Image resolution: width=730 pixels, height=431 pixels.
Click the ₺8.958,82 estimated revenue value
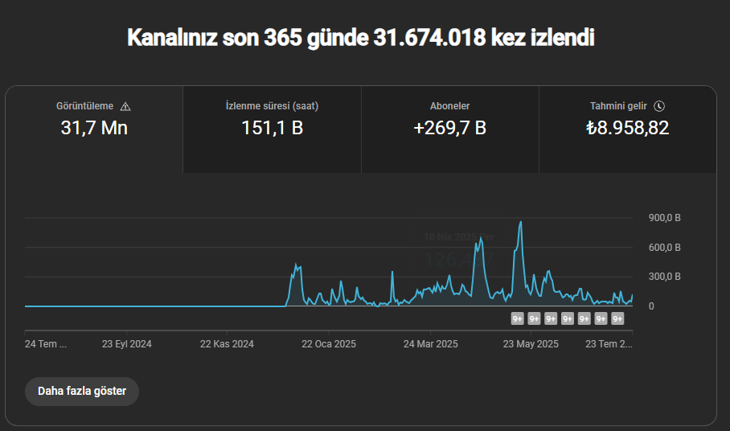click(x=628, y=128)
